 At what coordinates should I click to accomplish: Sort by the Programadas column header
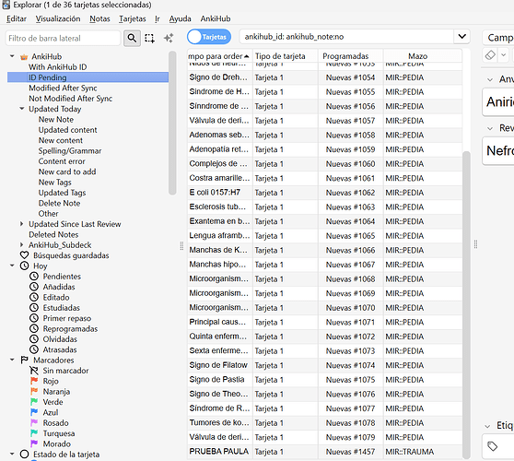tap(350, 56)
